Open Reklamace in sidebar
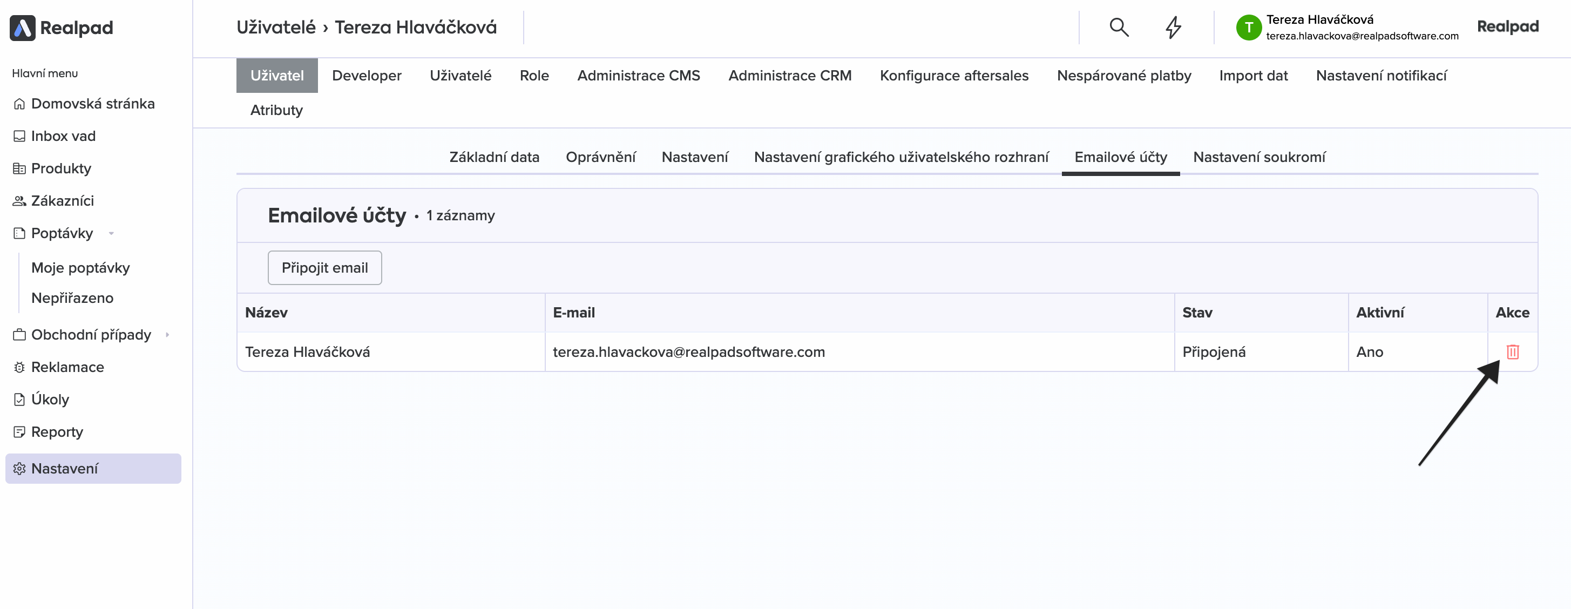This screenshot has height=609, width=1571. (x=67, y=367)
